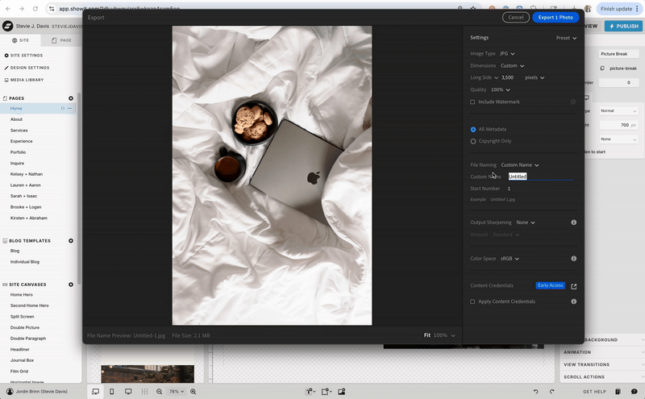Screen dimensions: 645x399
Task: Switch to mobile view icon in bottom toolbar
Action: pyautogui.click(x=111, y=392)
